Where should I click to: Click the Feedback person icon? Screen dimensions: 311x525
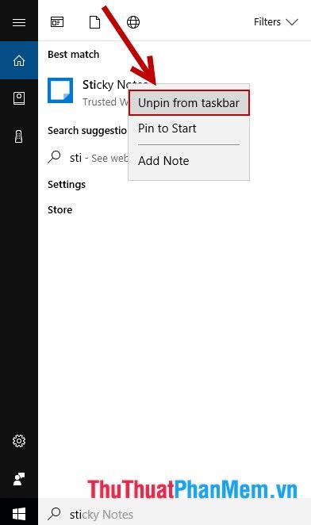tap(19, 479)
